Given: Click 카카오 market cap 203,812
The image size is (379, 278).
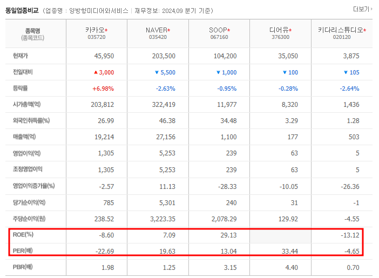Looking at the screenshot, I should pos(102,105).
